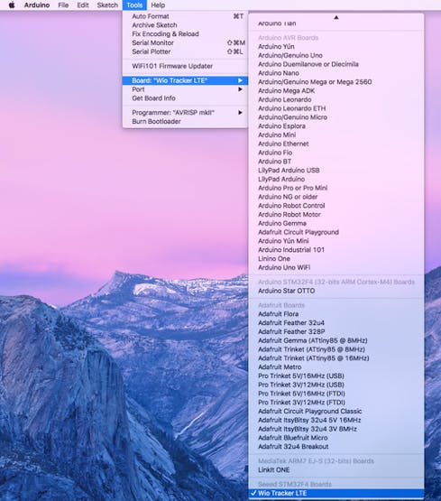Expand the Board submenu arrow
Screen dimensions: 441x501
tap(240, 80)
